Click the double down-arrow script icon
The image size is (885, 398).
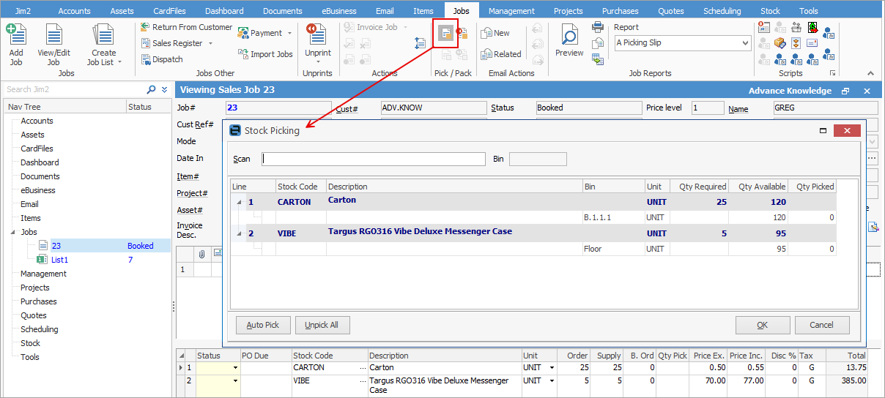pyautogui.click(x=796, y=43)
